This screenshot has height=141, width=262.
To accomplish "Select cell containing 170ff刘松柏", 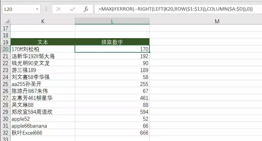I will [43, 49].
